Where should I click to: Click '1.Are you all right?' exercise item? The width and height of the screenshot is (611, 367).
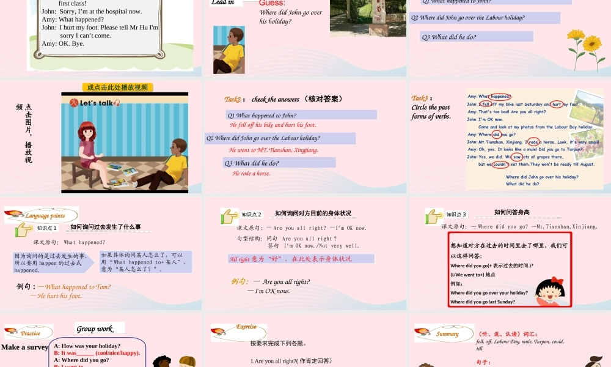point(291,361)
